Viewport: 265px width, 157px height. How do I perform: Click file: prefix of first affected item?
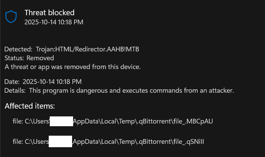(18, 121)
